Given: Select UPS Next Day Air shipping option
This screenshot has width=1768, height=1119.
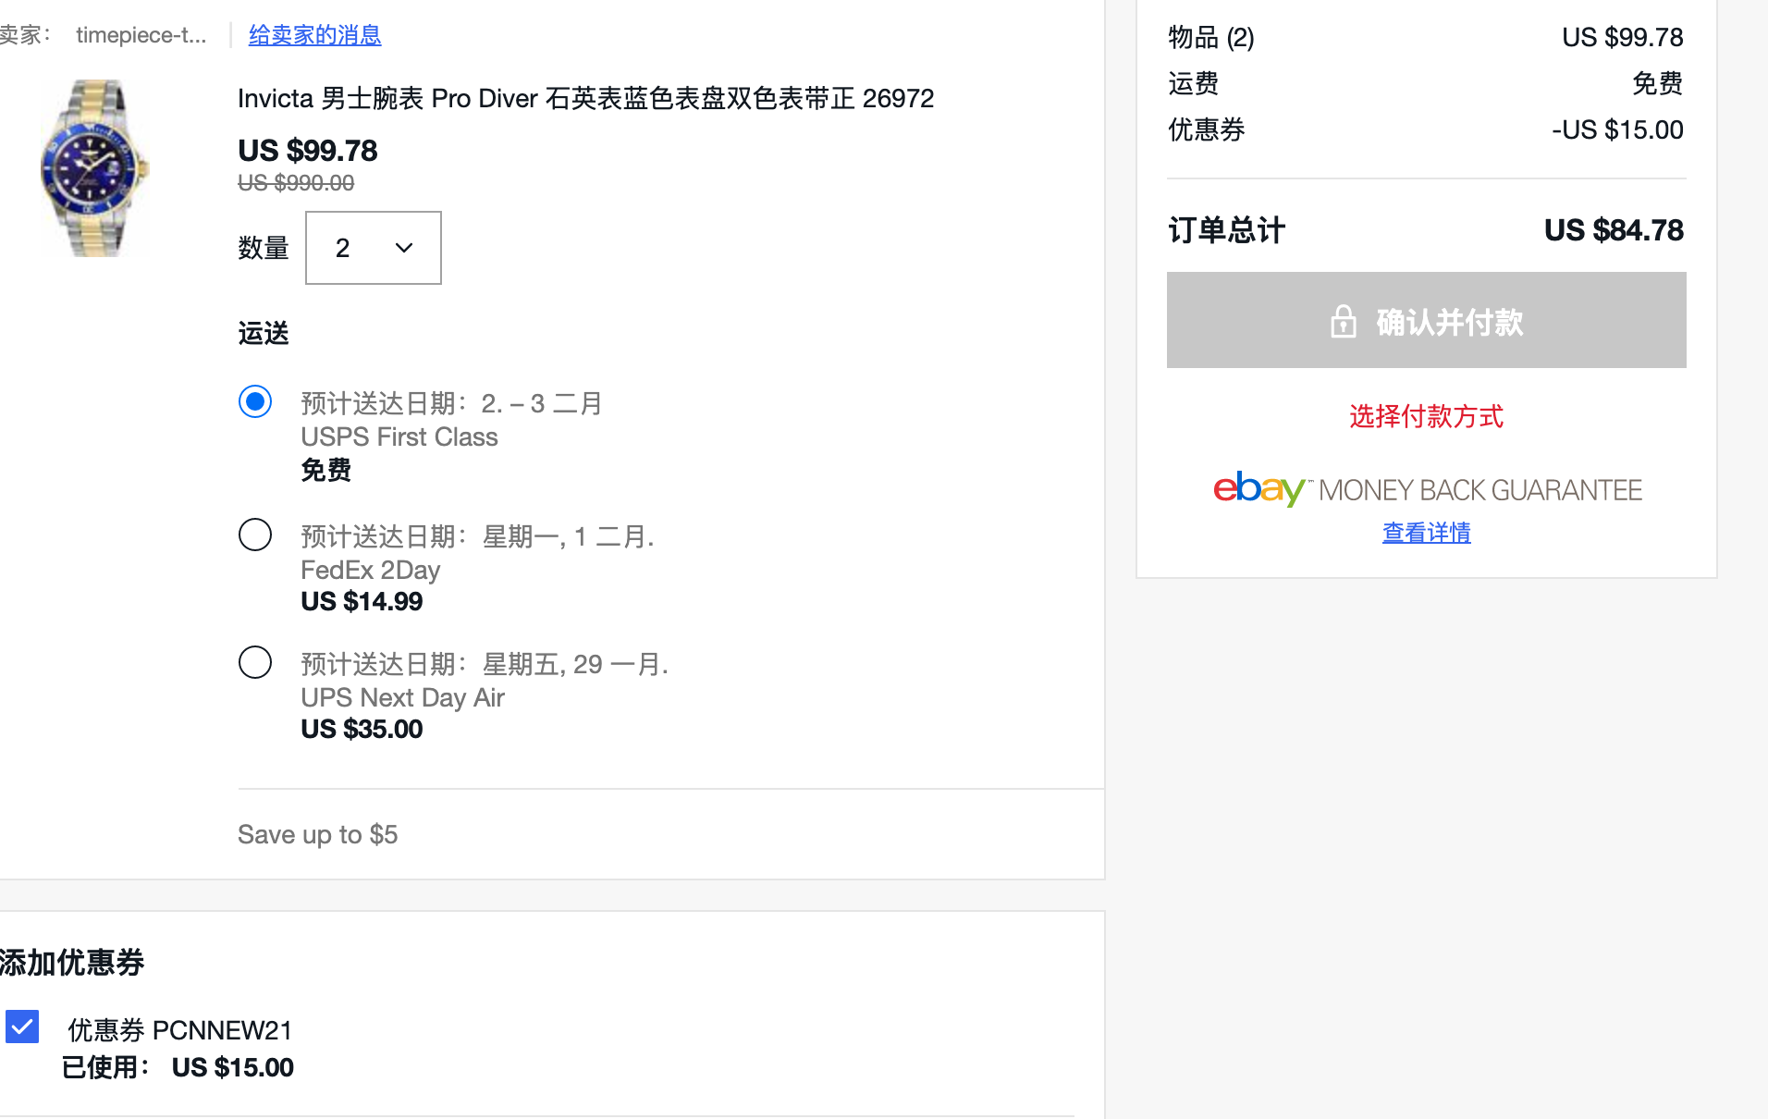Looking at the screenshot, I should (x=254, y=662).
